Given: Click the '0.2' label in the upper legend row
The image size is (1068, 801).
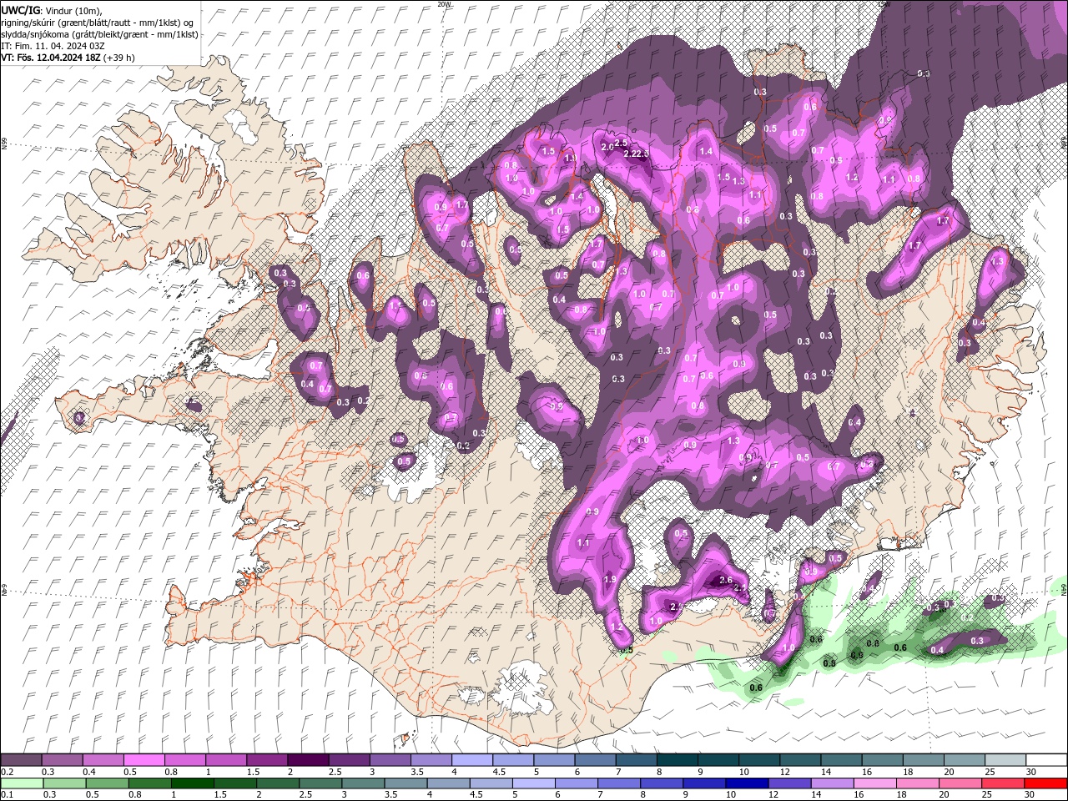Looking at the screenshot, I should point(7,772).
